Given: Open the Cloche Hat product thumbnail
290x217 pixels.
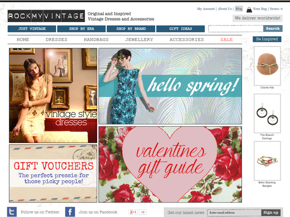Looking at the screenshot, I should [267, 66].
